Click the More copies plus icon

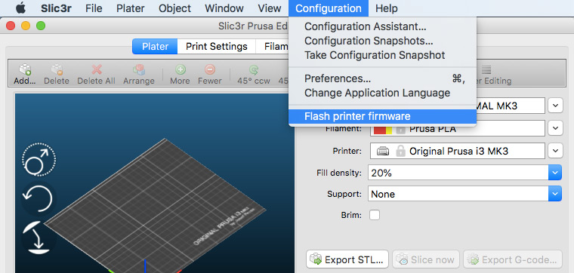[x=180, y=69]
